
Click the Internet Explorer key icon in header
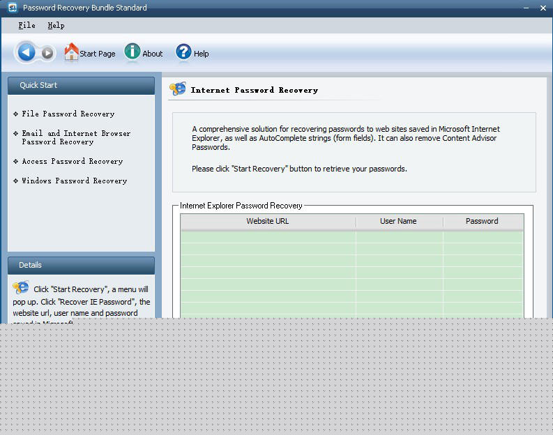click(x=178, y=89)
